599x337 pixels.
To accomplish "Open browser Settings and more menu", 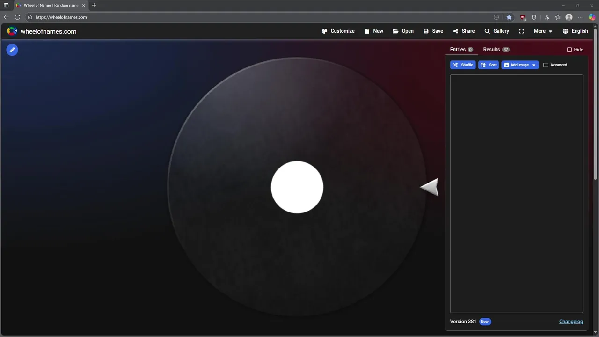I will click(x=580, y=17).
